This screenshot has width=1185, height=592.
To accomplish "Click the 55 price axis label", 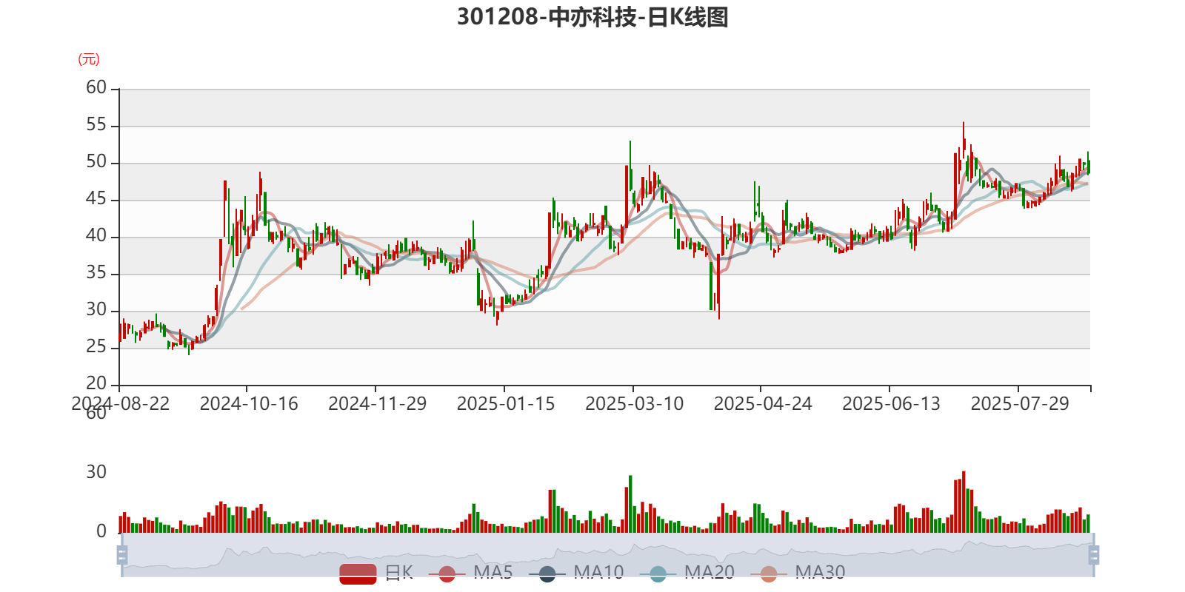I will pos(96,125).
